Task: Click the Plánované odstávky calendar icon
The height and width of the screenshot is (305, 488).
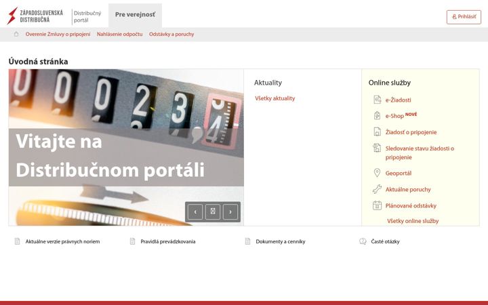Action: click(x=377, y=205)
